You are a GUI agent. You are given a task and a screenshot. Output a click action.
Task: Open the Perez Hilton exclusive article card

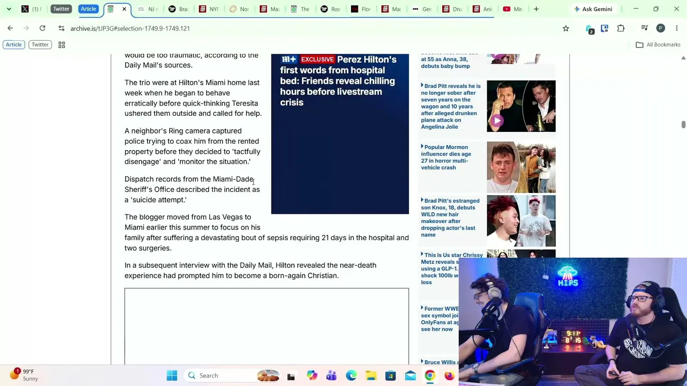(x=340, y=133)
